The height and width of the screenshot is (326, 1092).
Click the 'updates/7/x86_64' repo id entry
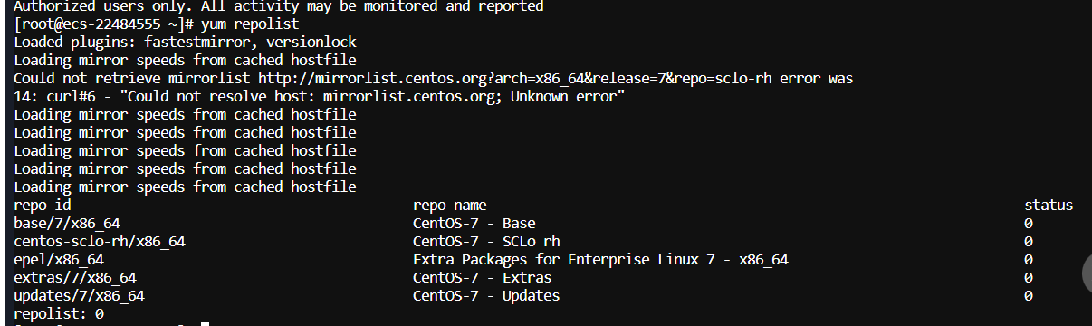coord(80,296)
